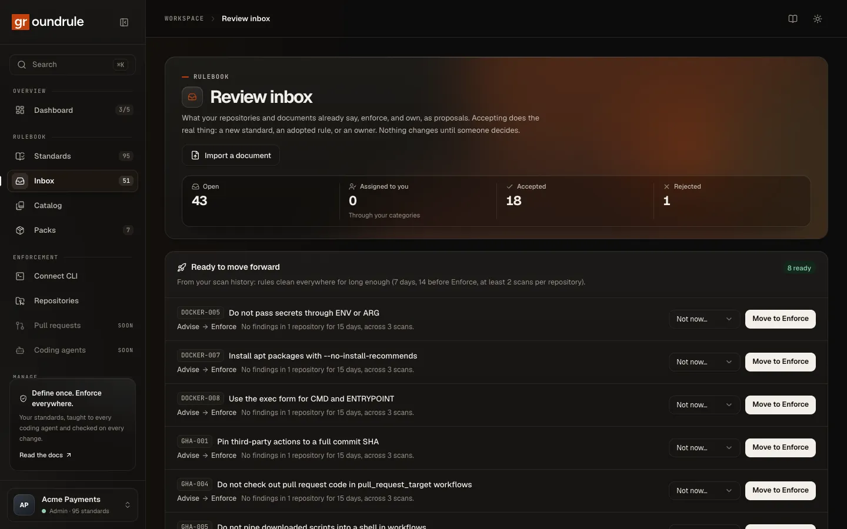Click the Accepted 18 stat
Image resolution: width=847 pixels, height=529 pixels.
[x=575, y=201]
